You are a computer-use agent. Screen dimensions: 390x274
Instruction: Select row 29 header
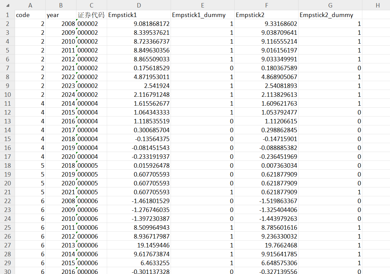click(x=8, y=263)
